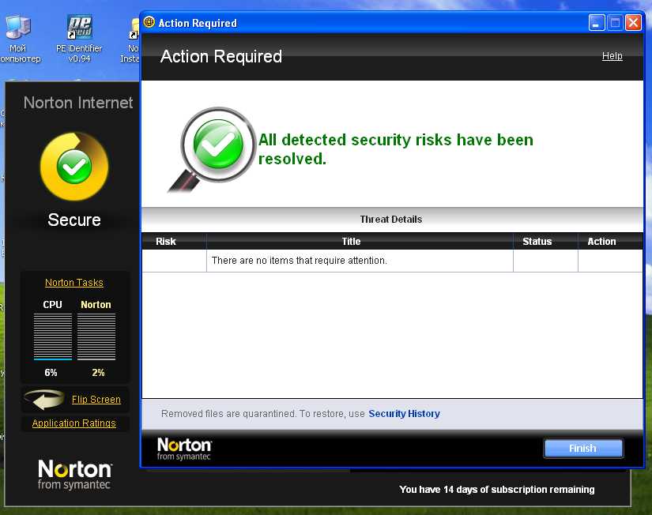Click the 'Secure' status text
The height and width of the screenshot is (515, 652).
point(74,220)
